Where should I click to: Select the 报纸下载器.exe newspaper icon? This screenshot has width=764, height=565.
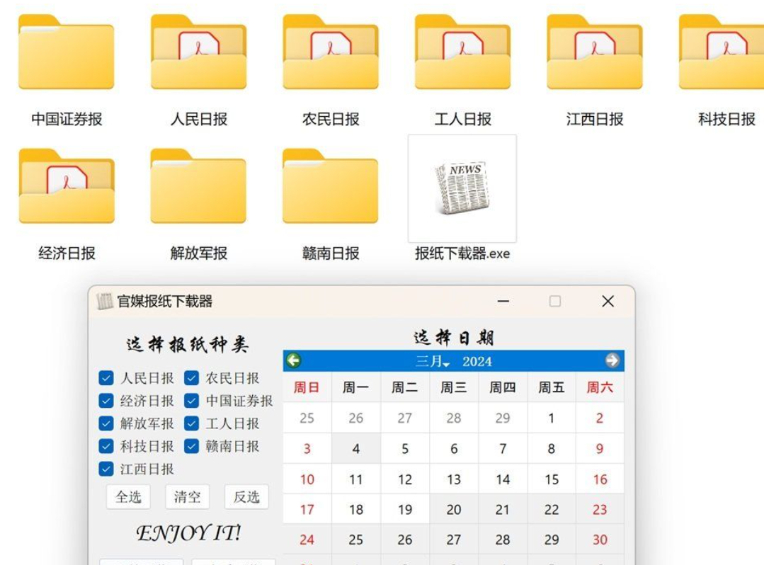click(x=462, y=188)
